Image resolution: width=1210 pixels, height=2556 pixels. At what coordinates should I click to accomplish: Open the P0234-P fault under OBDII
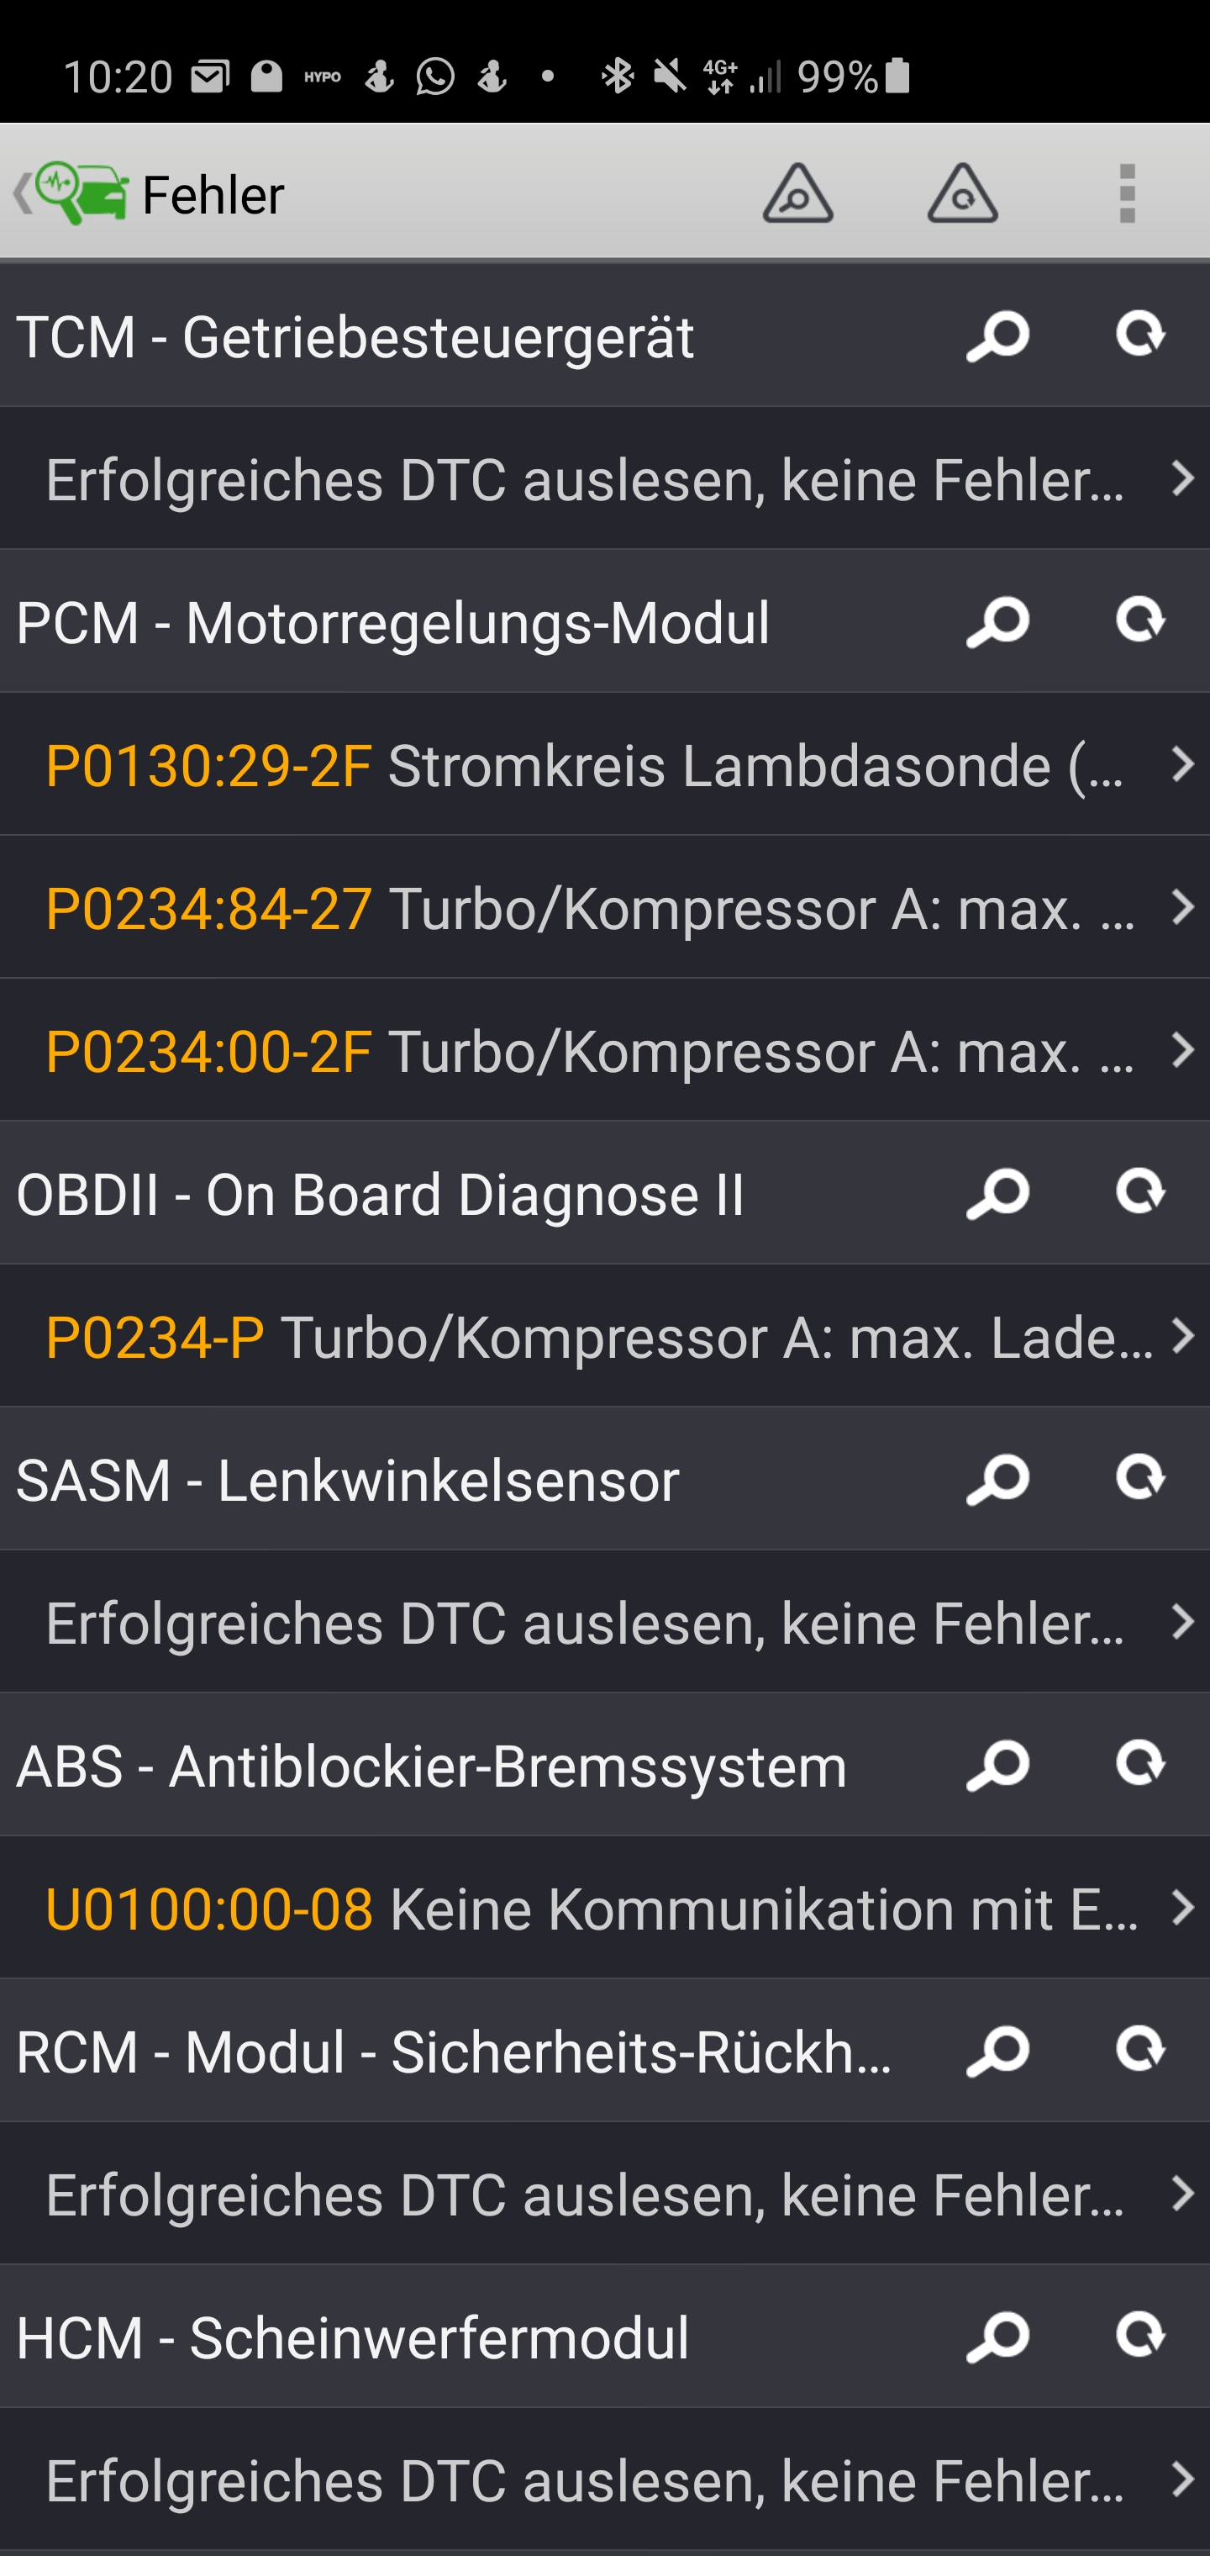point(605,1337)
